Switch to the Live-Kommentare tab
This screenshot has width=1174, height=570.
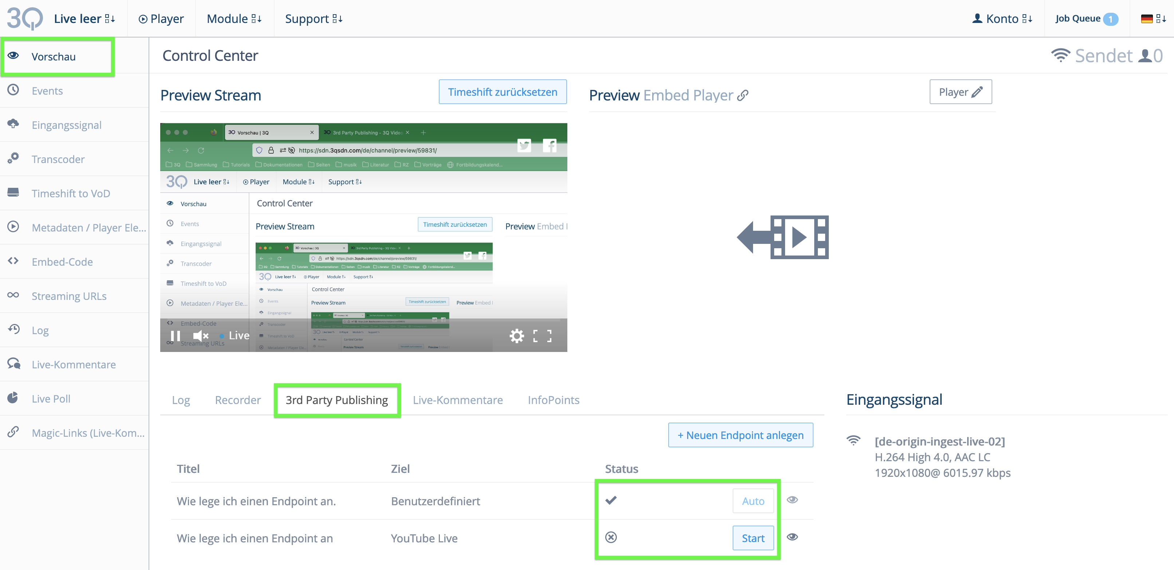pyautogui.click(x=458, y=400)
